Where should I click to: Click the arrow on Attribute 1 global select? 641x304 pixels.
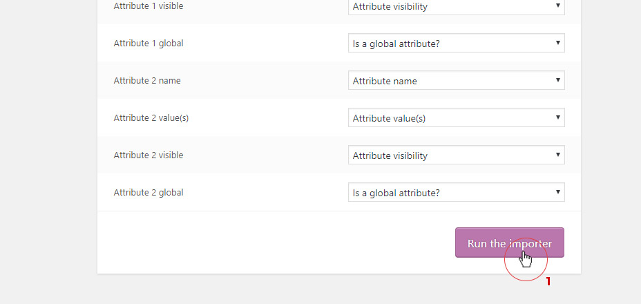pyautogui.click(x=557, y=44)
